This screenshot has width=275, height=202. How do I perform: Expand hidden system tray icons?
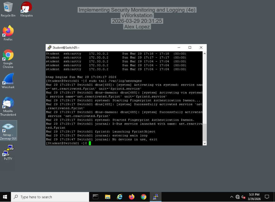click(231, 197)
